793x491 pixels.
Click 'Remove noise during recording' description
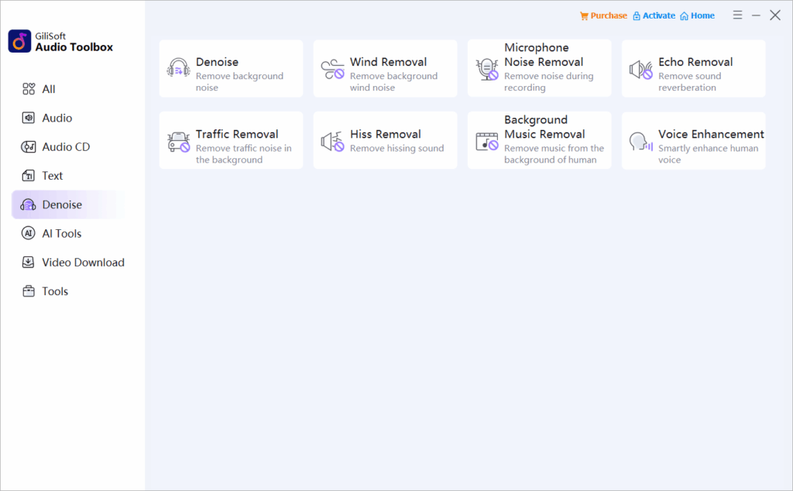pos(548,81)
